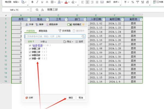Viewport: 164px width, 109px height.
Task: Click 升序 ascending sort
Action: click(x=30, y=25)
